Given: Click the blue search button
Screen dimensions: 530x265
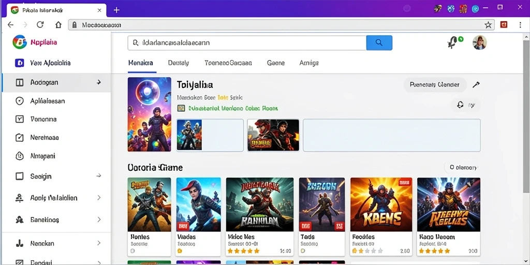Looking at the screenshot, I should pyautogui.click(x=379, y=42).
